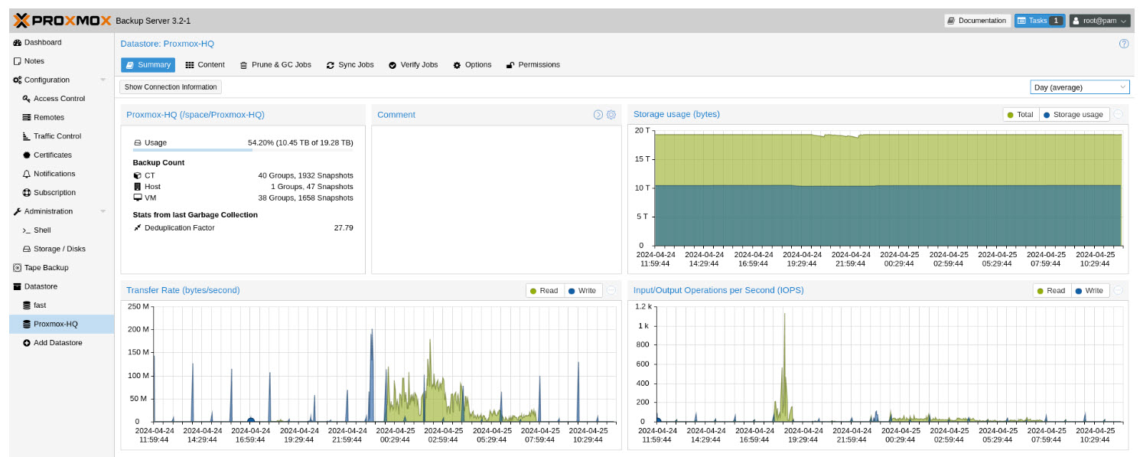Click the Comment panel arrow icon

[x=598, y=115]
